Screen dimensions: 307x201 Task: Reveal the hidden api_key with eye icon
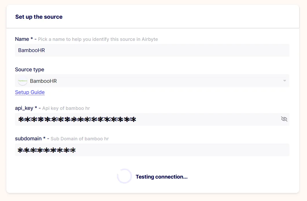pos(284,119)
